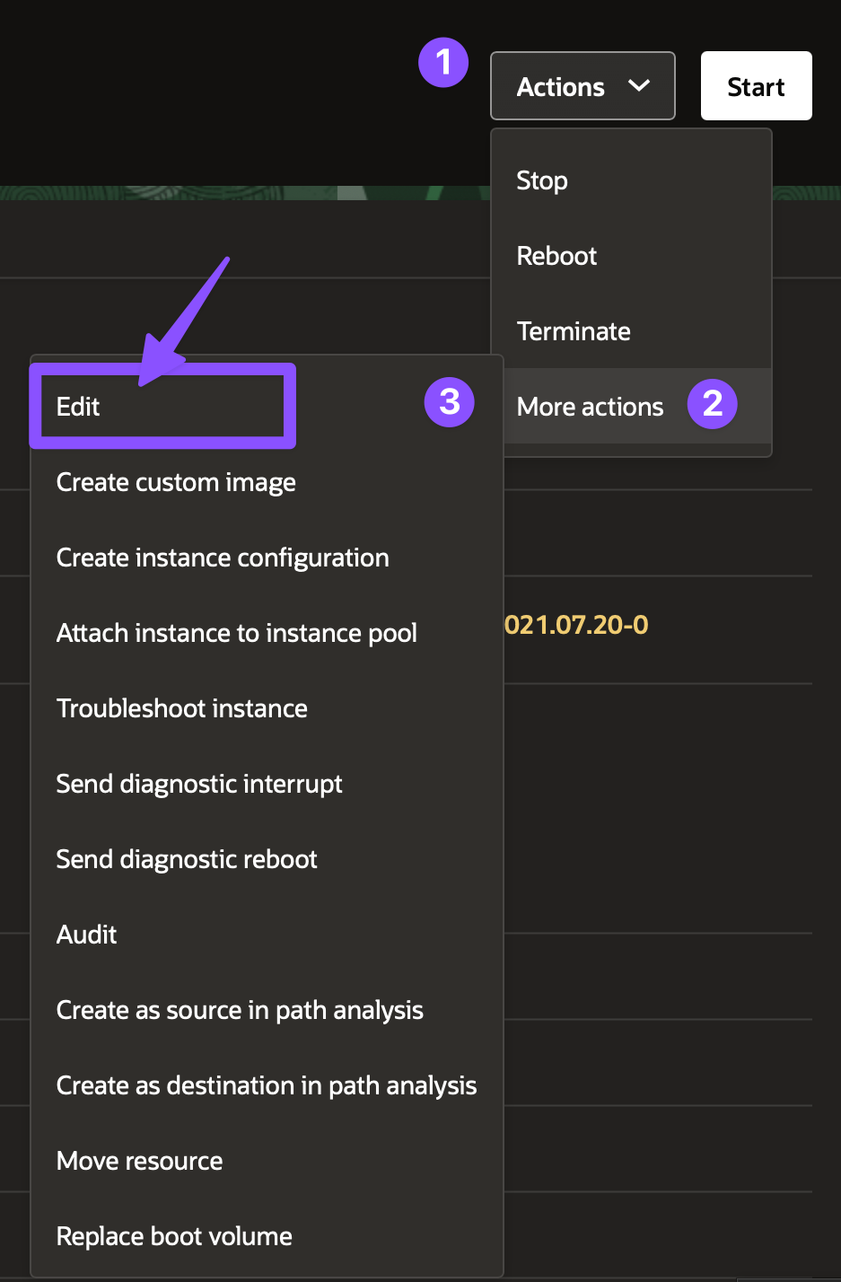
Task: Choose Create custom image
Action: coord(267,482)
